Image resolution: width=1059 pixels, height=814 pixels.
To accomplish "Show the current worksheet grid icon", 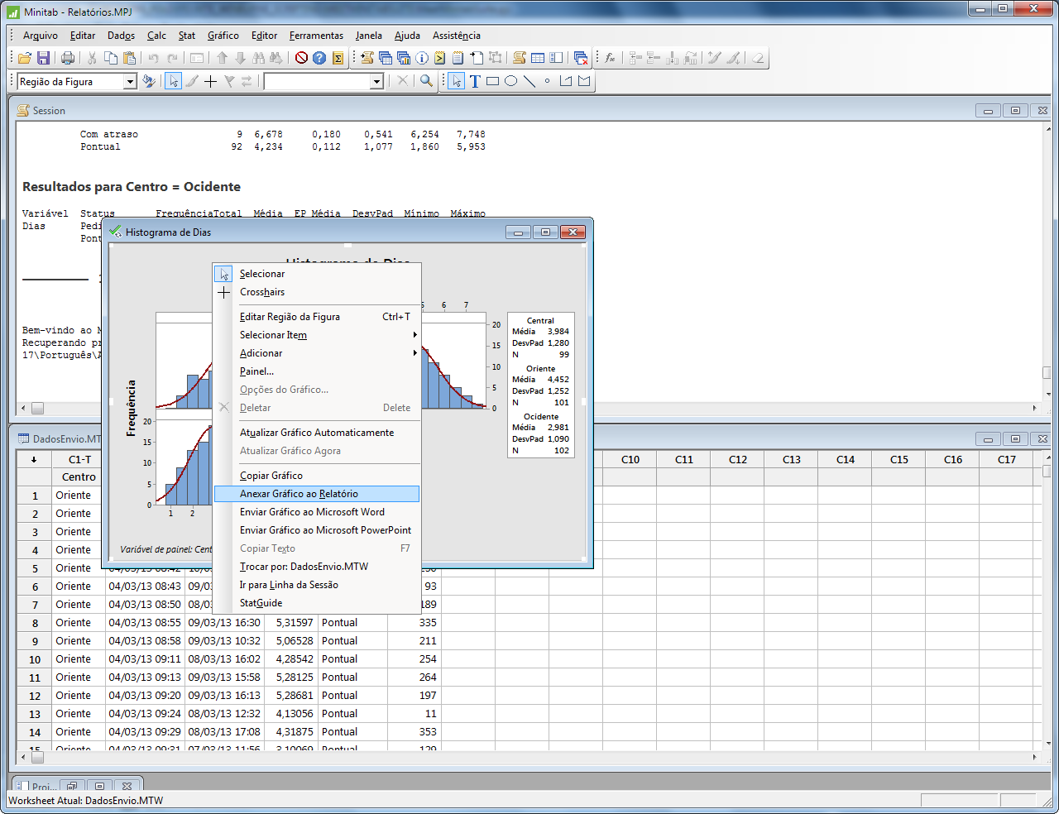I will (x=538, y=58).
